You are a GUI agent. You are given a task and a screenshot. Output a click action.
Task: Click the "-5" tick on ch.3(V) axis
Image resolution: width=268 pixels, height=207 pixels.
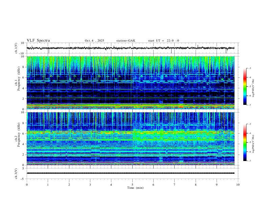click(x=23, y=179)
